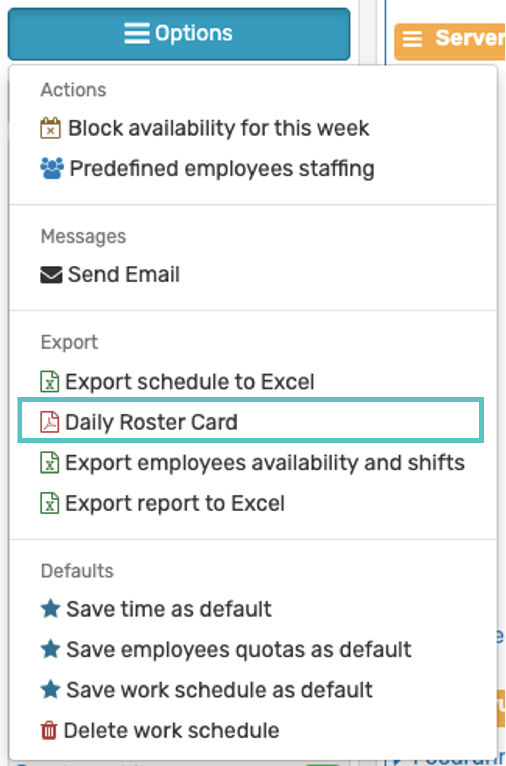Select Send Email menu entry
506x766 pixels.
pyautogui.click(x=124, y=274)
